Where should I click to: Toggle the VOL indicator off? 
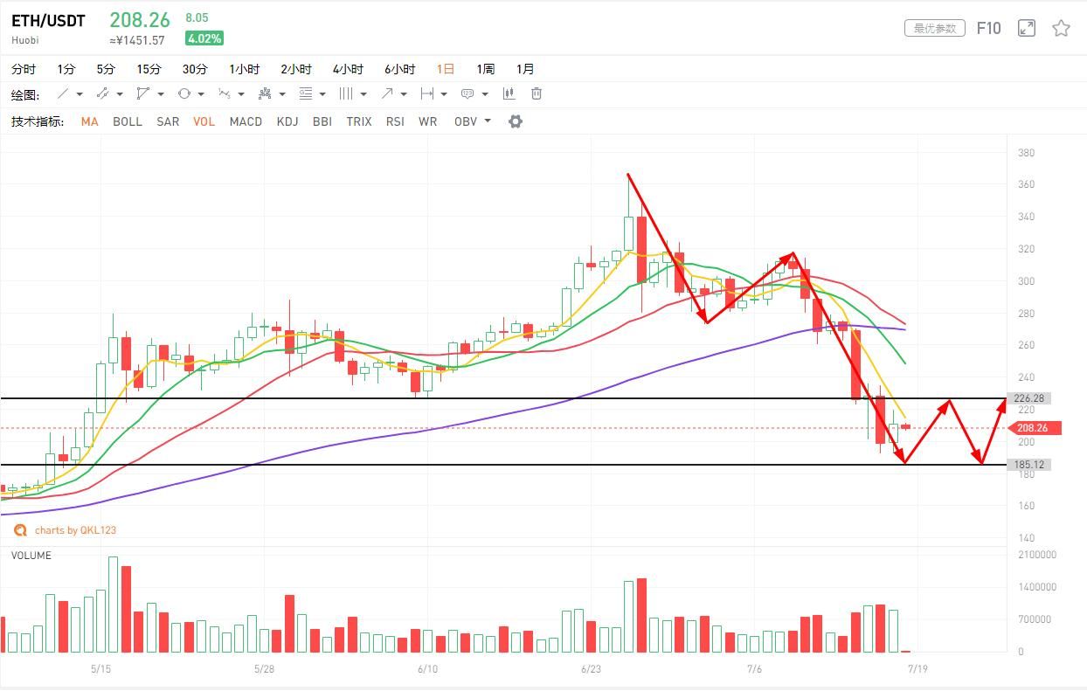coord(204,121)
